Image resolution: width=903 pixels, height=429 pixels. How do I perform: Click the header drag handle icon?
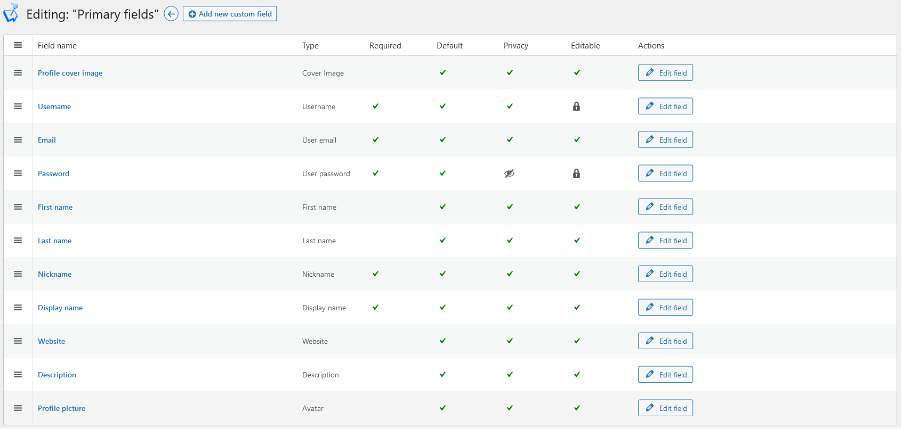click(18, 45)
